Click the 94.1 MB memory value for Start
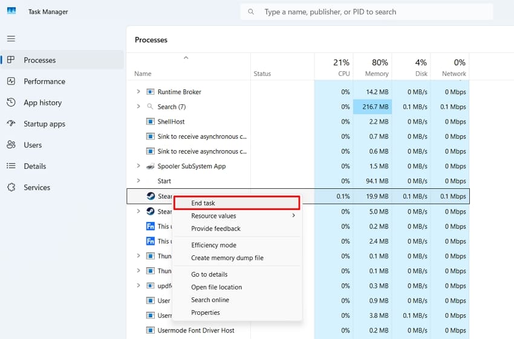 (x=377, y=181)
